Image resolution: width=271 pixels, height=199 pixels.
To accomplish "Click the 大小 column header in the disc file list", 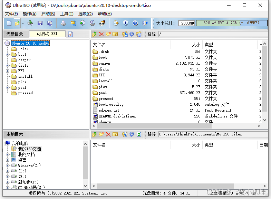I will (187, 45).
